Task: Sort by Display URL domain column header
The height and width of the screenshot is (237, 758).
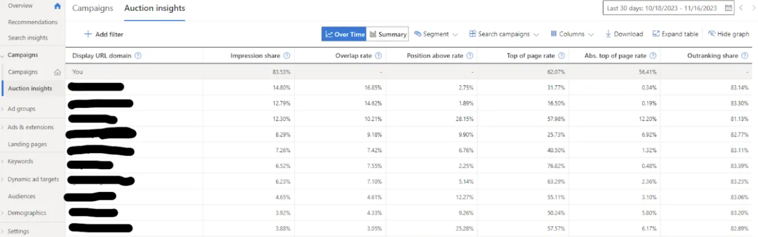Action: [x=102, y=56]
